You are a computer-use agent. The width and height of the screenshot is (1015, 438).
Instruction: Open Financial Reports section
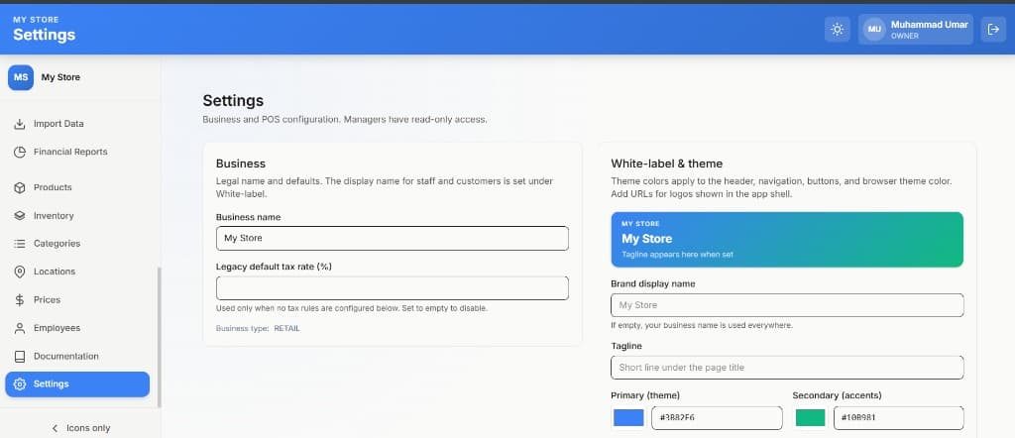(77, 152)
